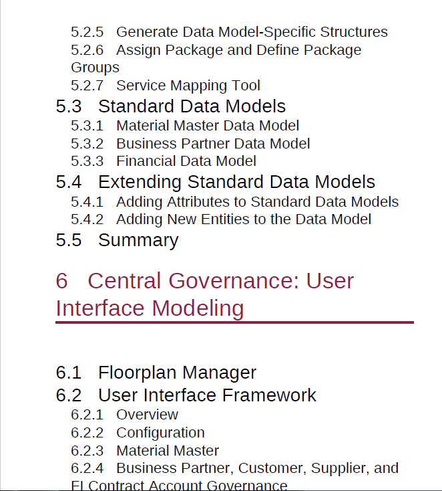Go to 6.1 Floorplan Manager
The width and height of the screenshot is (442, 491).
[156, 373]
